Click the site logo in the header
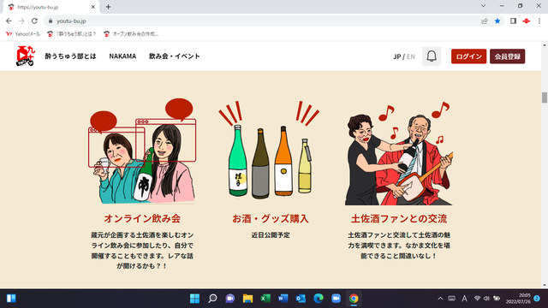This screenshot has width=548, height=308. [26, 56]
